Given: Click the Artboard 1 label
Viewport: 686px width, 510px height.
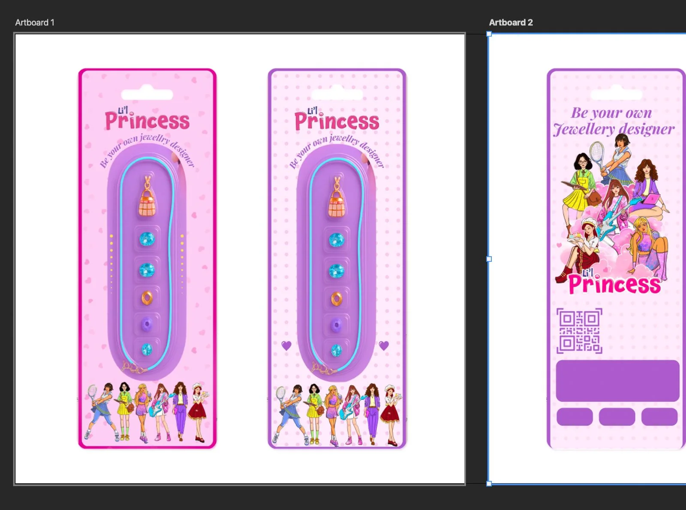Looking at the screenshot, I should pos(35,22).
